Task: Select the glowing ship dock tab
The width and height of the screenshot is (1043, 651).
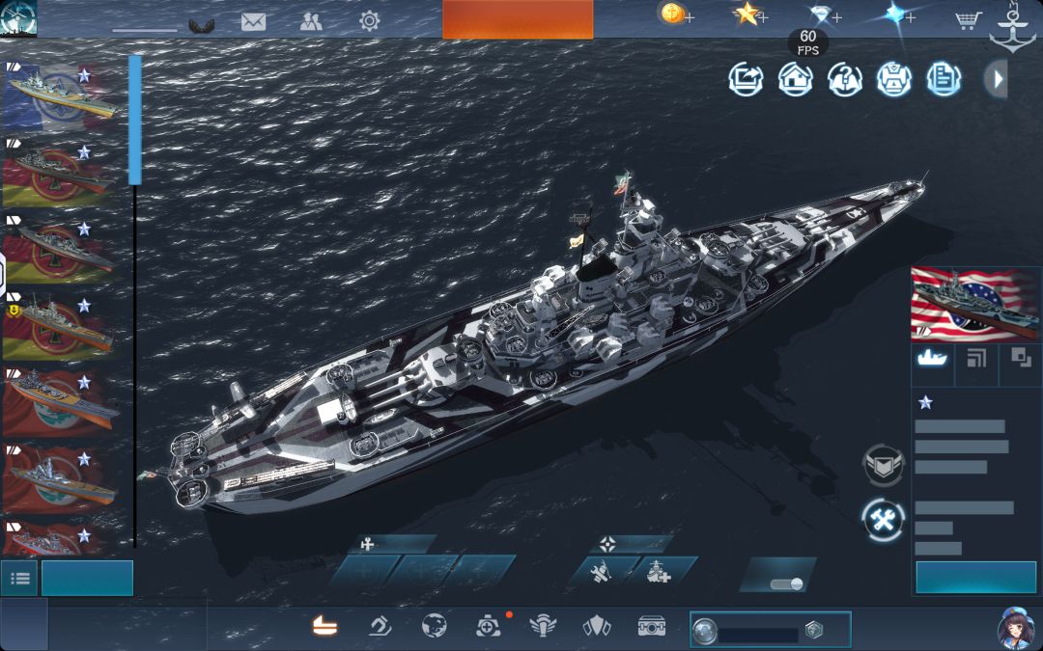Action: tap(324, 626)
